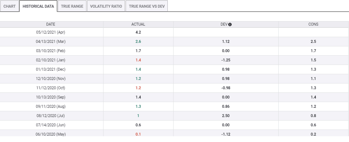Click the -1.25 deviation value
349x142 pixels.
click(x=226, y=60)
